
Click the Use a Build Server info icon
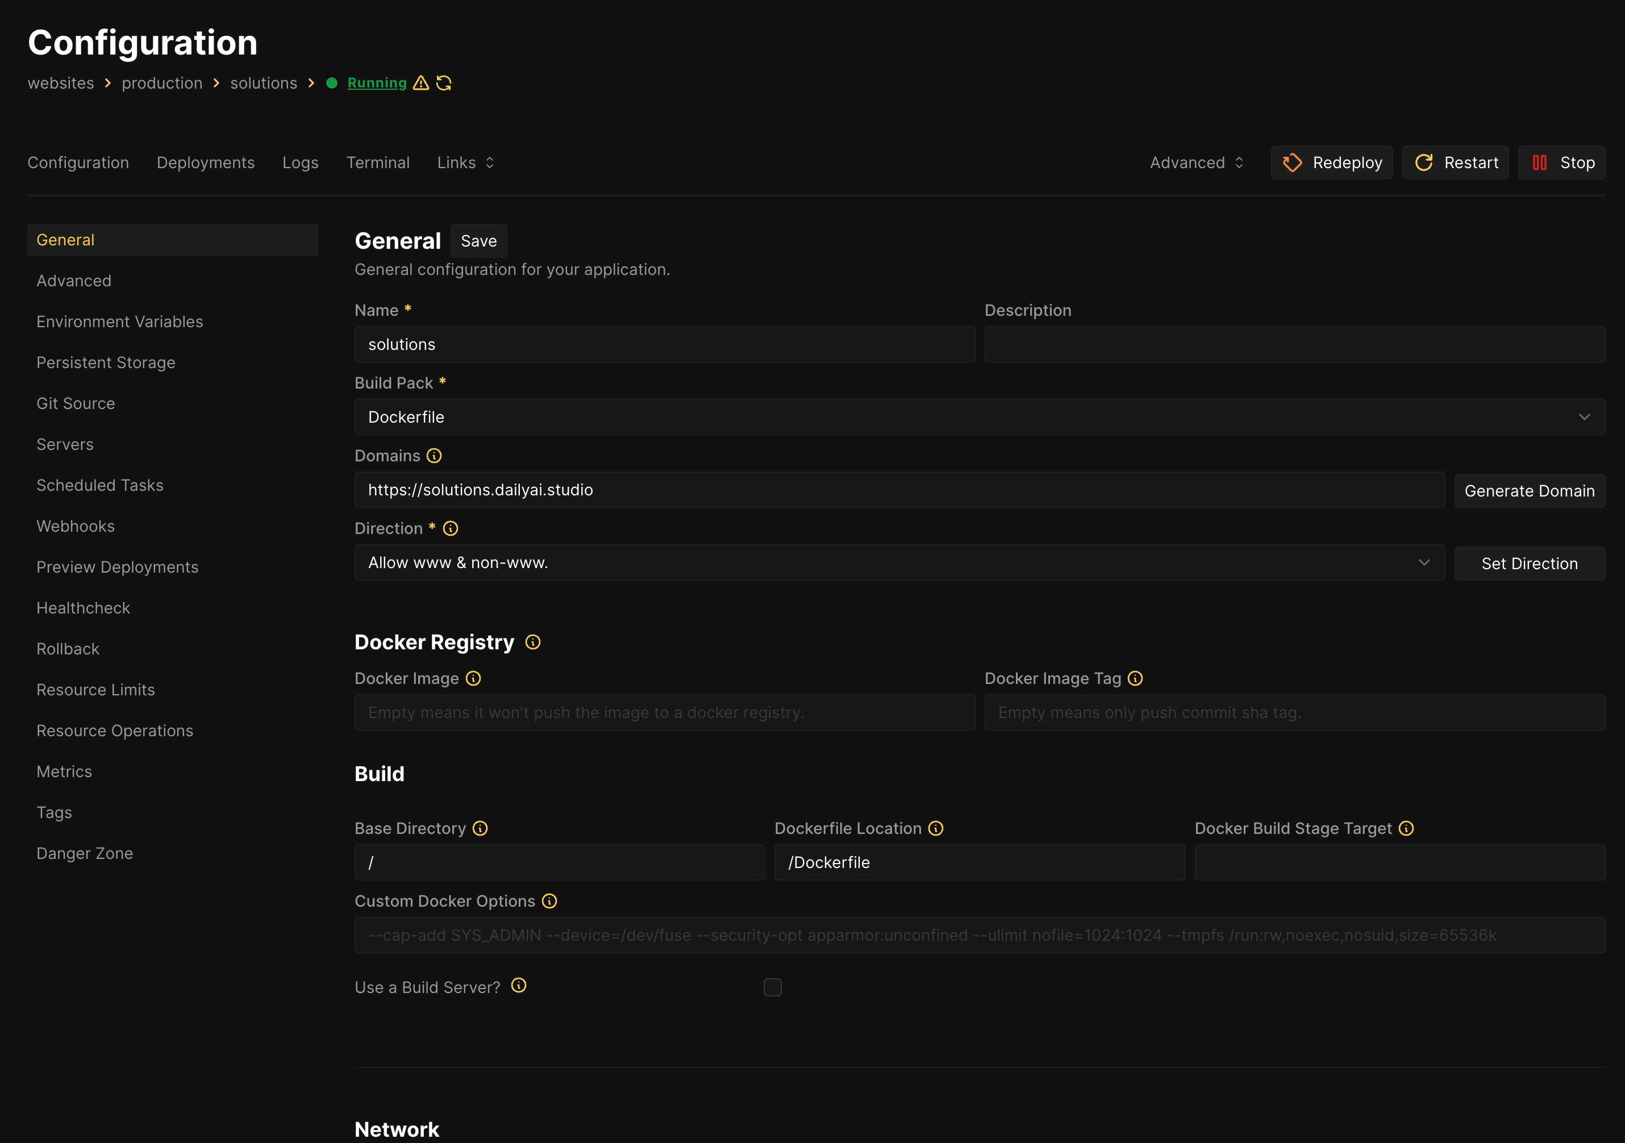click(x=519, y=986)
